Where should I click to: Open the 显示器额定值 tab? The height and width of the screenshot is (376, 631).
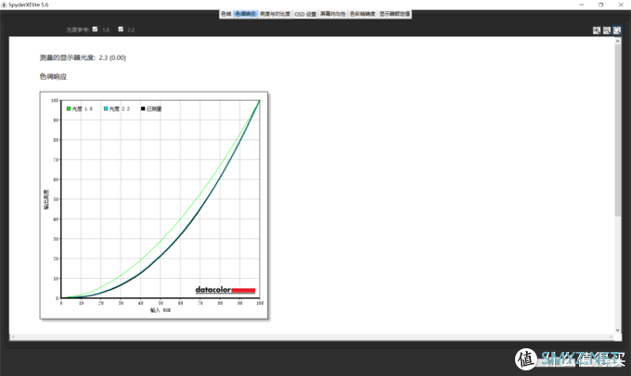(394, 14)
